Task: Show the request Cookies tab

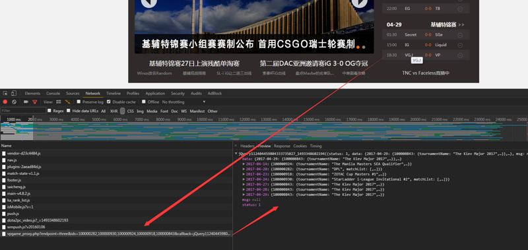Action: point(300,146)
